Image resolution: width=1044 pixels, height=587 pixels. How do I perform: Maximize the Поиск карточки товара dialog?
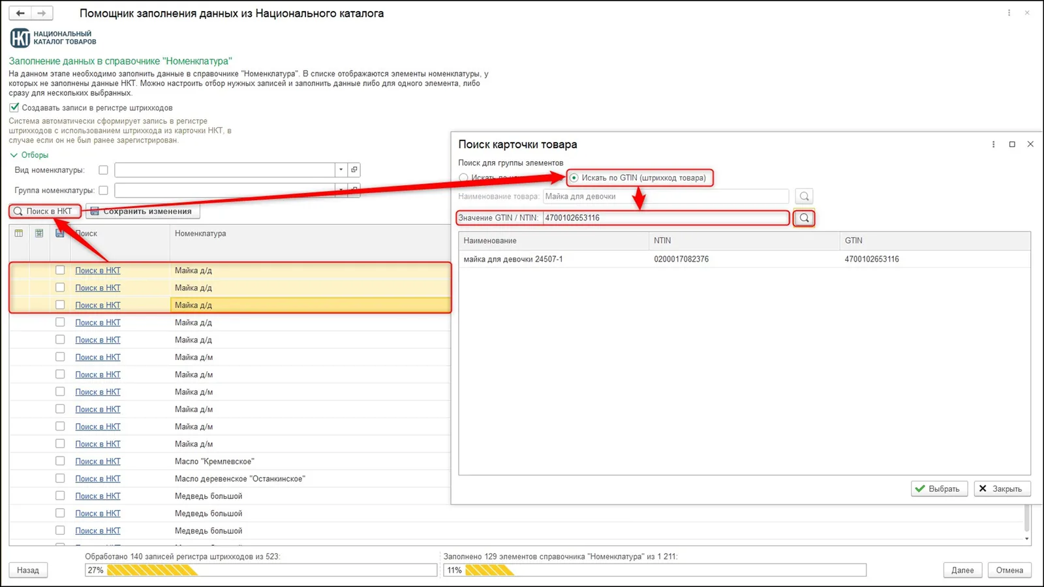(1012, 144)
